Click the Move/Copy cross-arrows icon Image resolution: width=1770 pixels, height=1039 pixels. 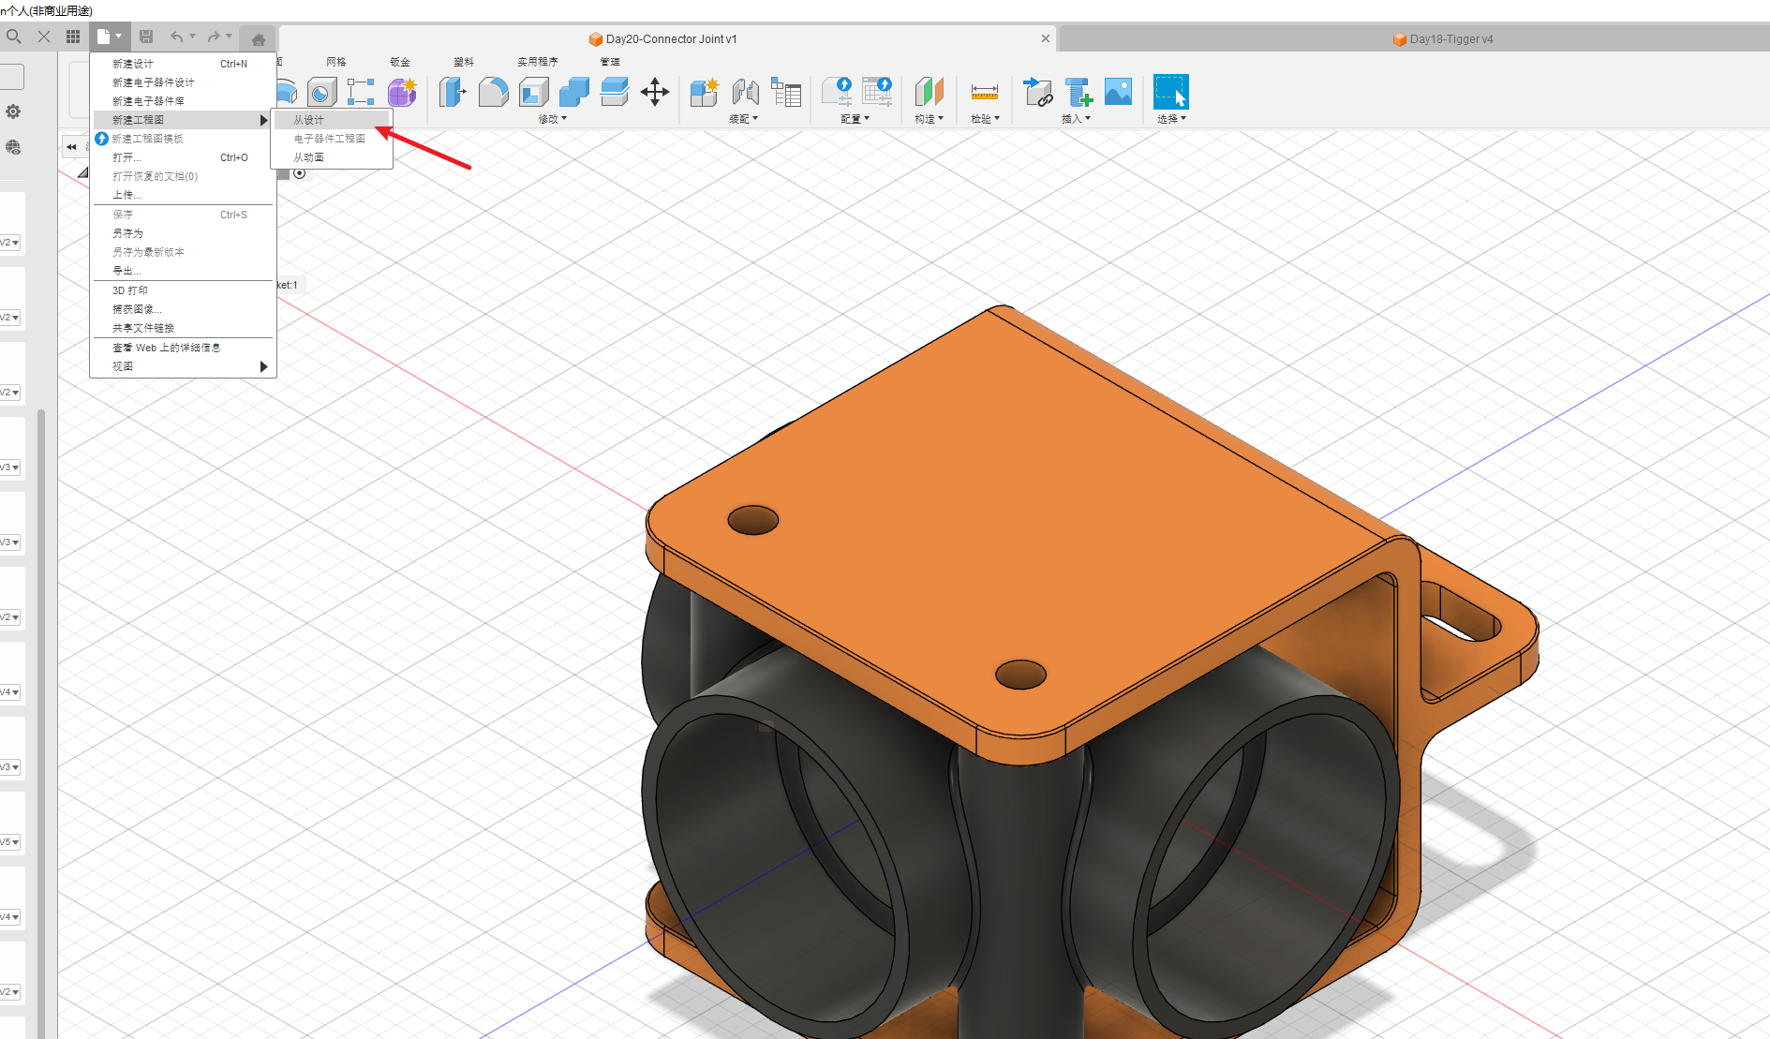click(654, 92)
